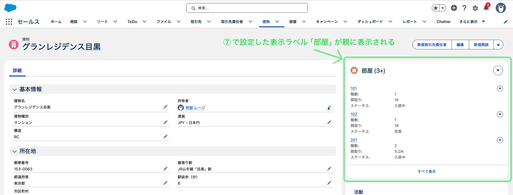The height and width of the screenshot is (195, 513).
Task: Open the favorites star icon
Action: tap(436, 8)
